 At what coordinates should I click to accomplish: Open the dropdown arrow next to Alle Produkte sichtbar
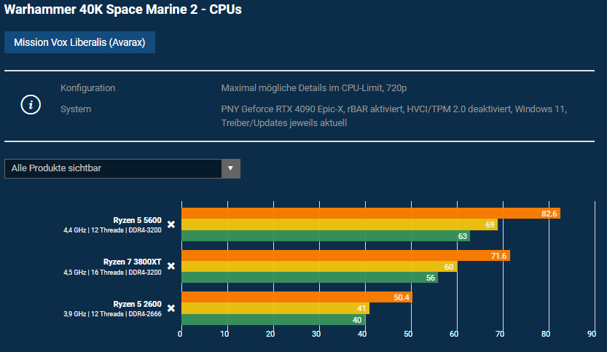[x=231, y=168]
